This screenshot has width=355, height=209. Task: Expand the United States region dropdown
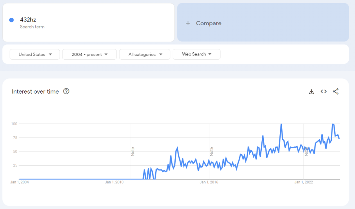(35, 54)
